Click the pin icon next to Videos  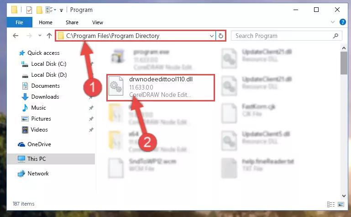pyautogui.click(x=91, y=130)
